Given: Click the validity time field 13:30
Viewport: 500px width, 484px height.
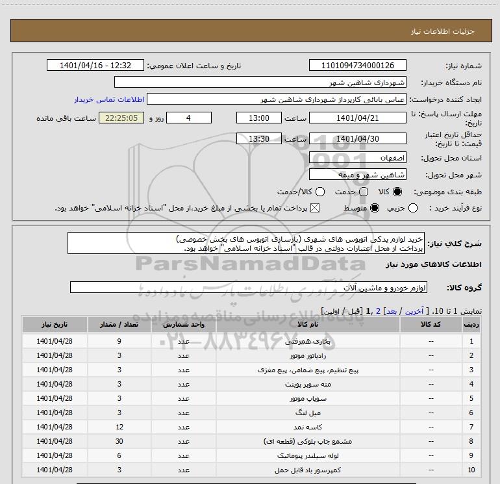Looking at the screenshot, I should tap(259, 138).
